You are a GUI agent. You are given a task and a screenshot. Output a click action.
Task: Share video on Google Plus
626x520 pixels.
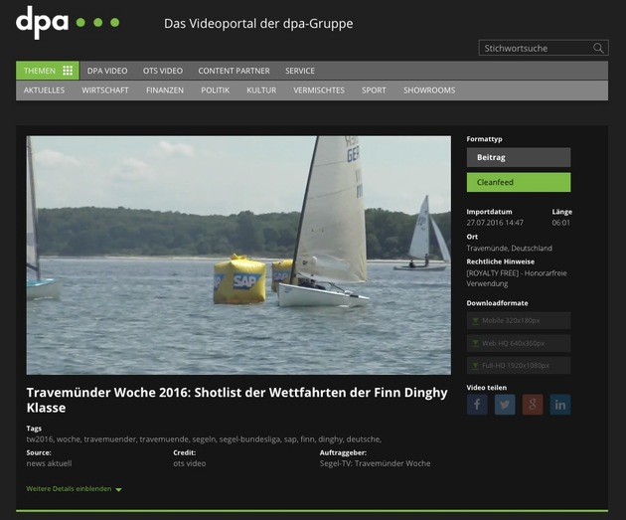[533, 405]
